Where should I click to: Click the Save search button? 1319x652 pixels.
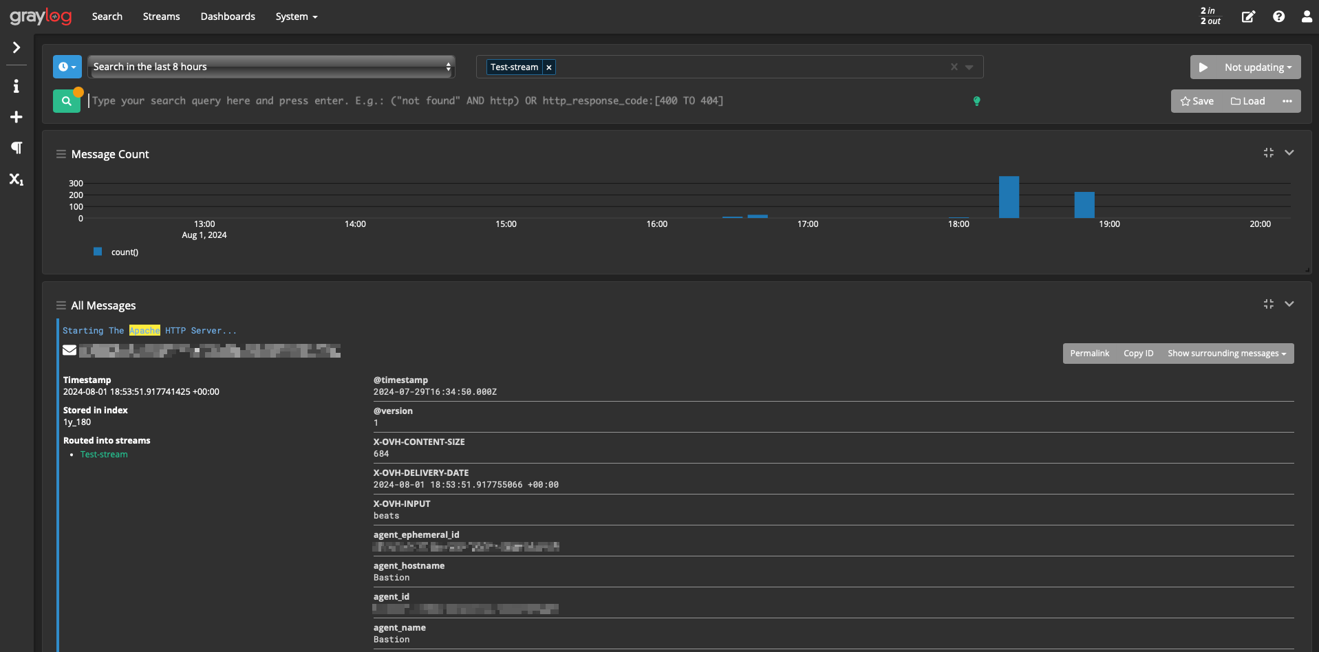(x=1197, y=101)
